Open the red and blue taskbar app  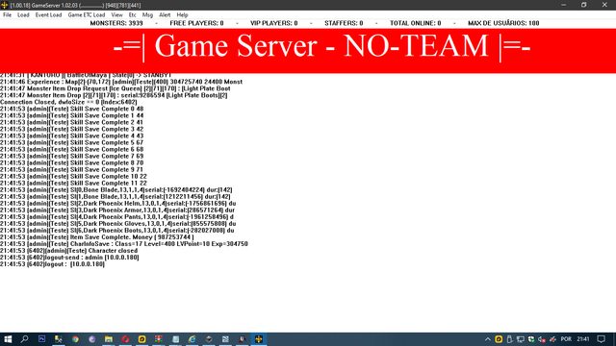tap(242, 339)
